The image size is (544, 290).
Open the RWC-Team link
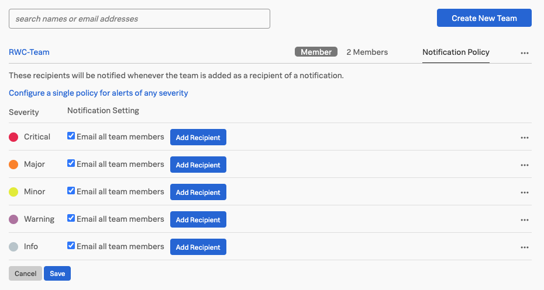29,52
